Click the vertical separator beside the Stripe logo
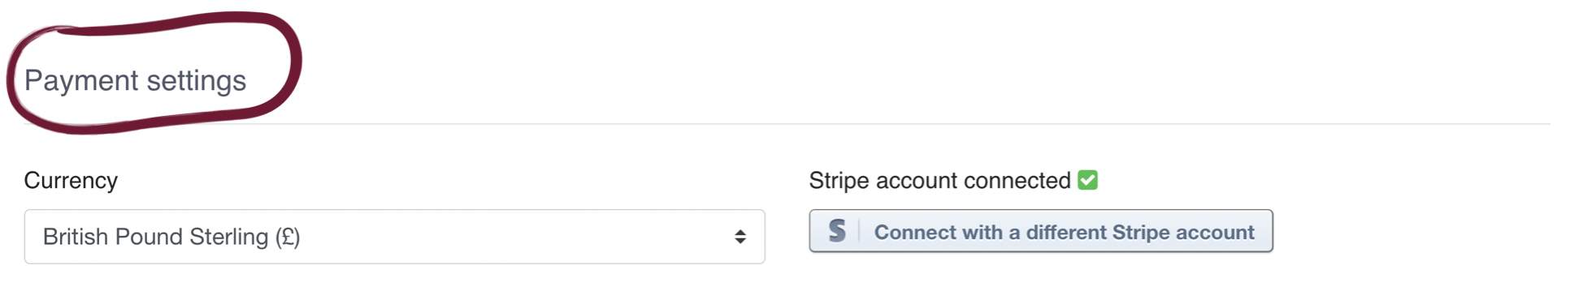The width and height of the screenshot is (1570, 308). point(859,232)
